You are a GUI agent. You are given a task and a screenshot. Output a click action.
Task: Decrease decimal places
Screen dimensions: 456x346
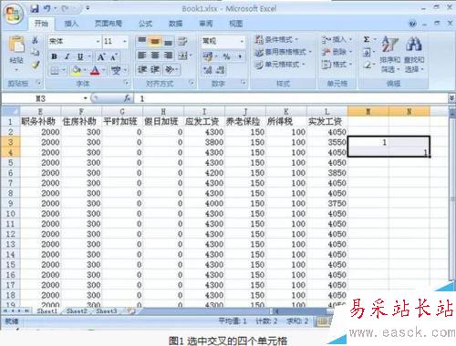pyautogui.click(x=221, y=70)
